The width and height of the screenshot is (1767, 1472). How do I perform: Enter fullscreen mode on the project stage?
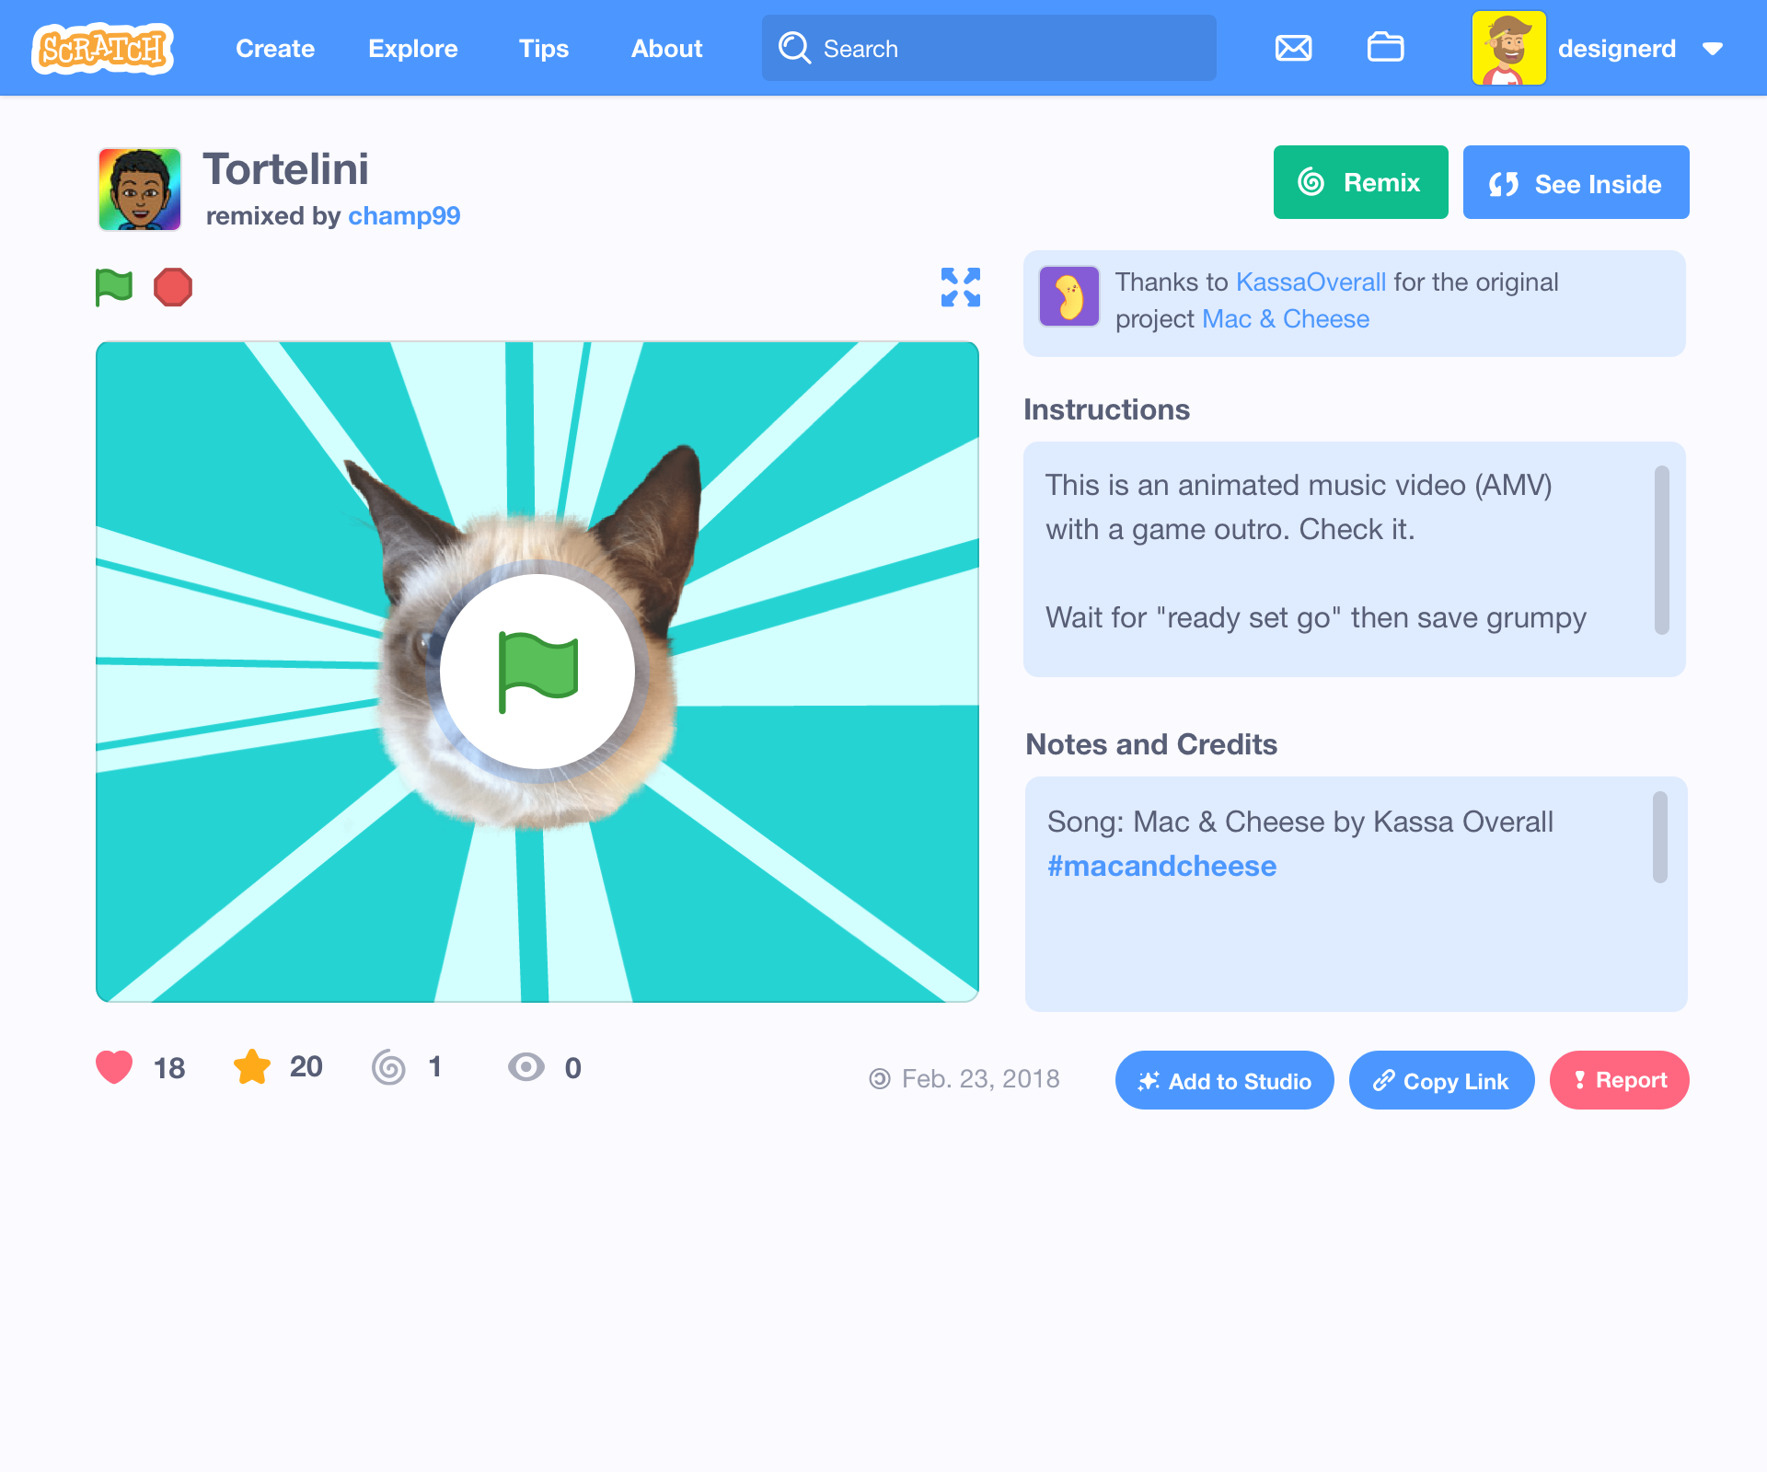coord(959,287)
